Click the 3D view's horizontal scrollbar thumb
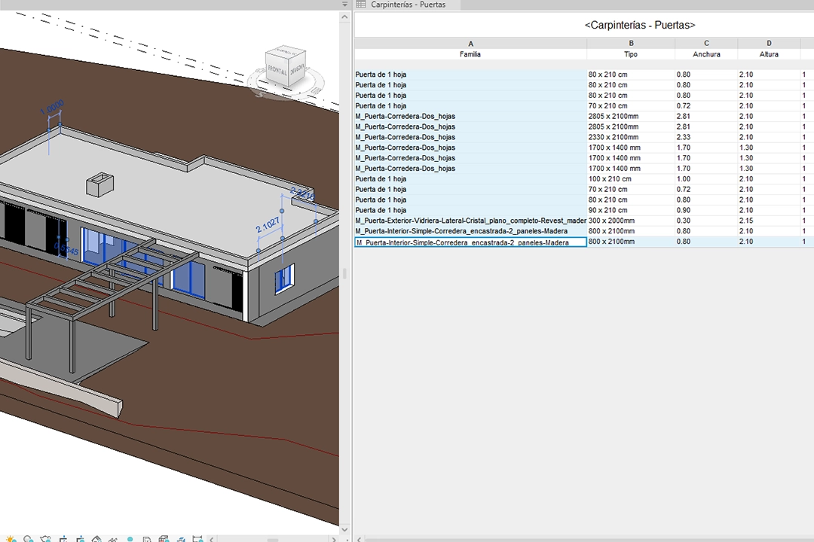The height and width of the screenshot is (542, 814). pos(271,539)
